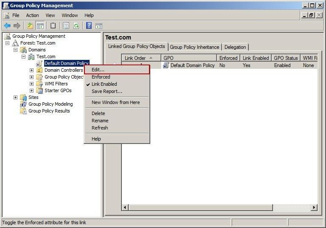
Task: Click the clipboard Paste toolbar icon
Action: pos(53,26)
